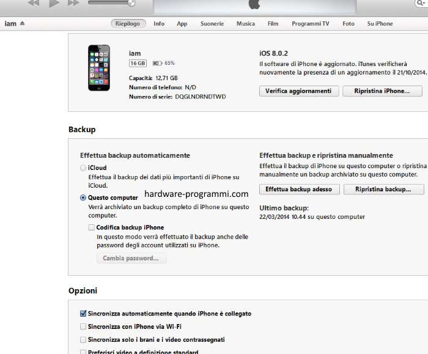428x354 pixels.
Task: Click the 65% battery percentage
Action: pos(169,63)
